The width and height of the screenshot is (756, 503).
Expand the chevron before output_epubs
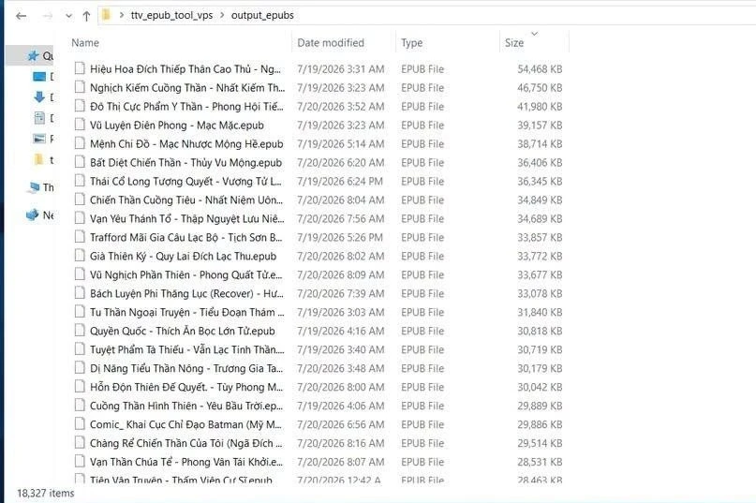pos(222,15)
